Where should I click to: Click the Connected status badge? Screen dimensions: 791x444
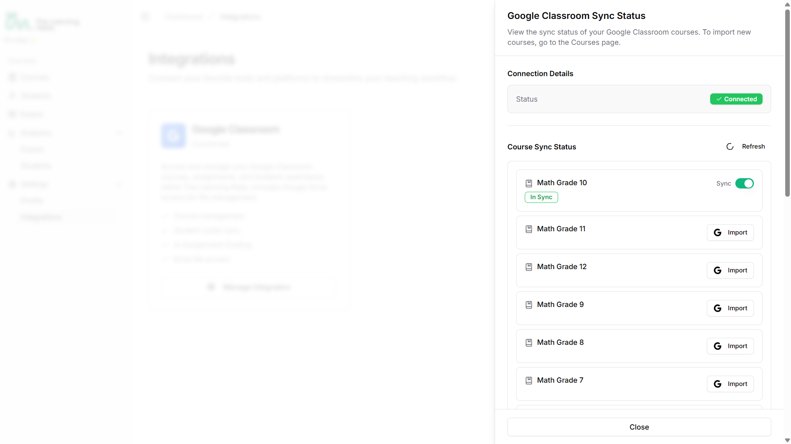pyautogui.click(x=736, y=99)
